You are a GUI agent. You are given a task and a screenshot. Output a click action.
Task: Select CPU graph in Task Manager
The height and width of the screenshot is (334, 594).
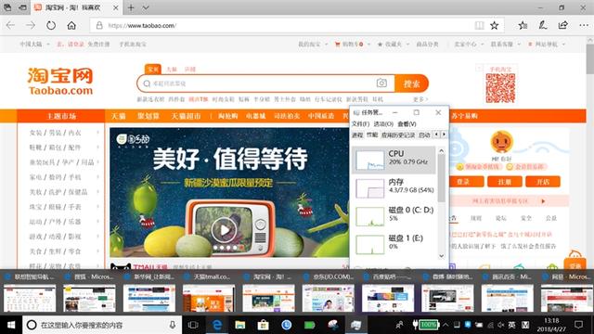click(x=394, y=160)
